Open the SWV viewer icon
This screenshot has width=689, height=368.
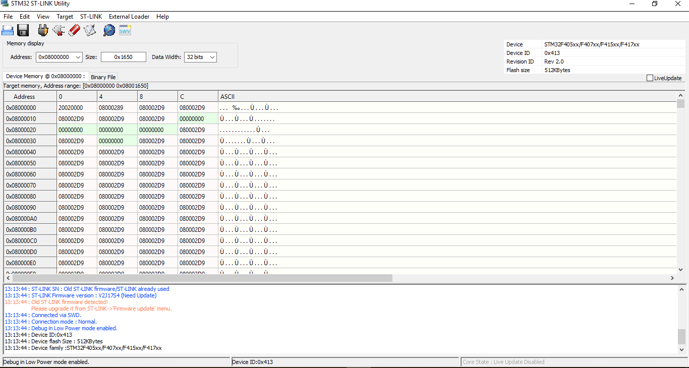click(125, 30)
